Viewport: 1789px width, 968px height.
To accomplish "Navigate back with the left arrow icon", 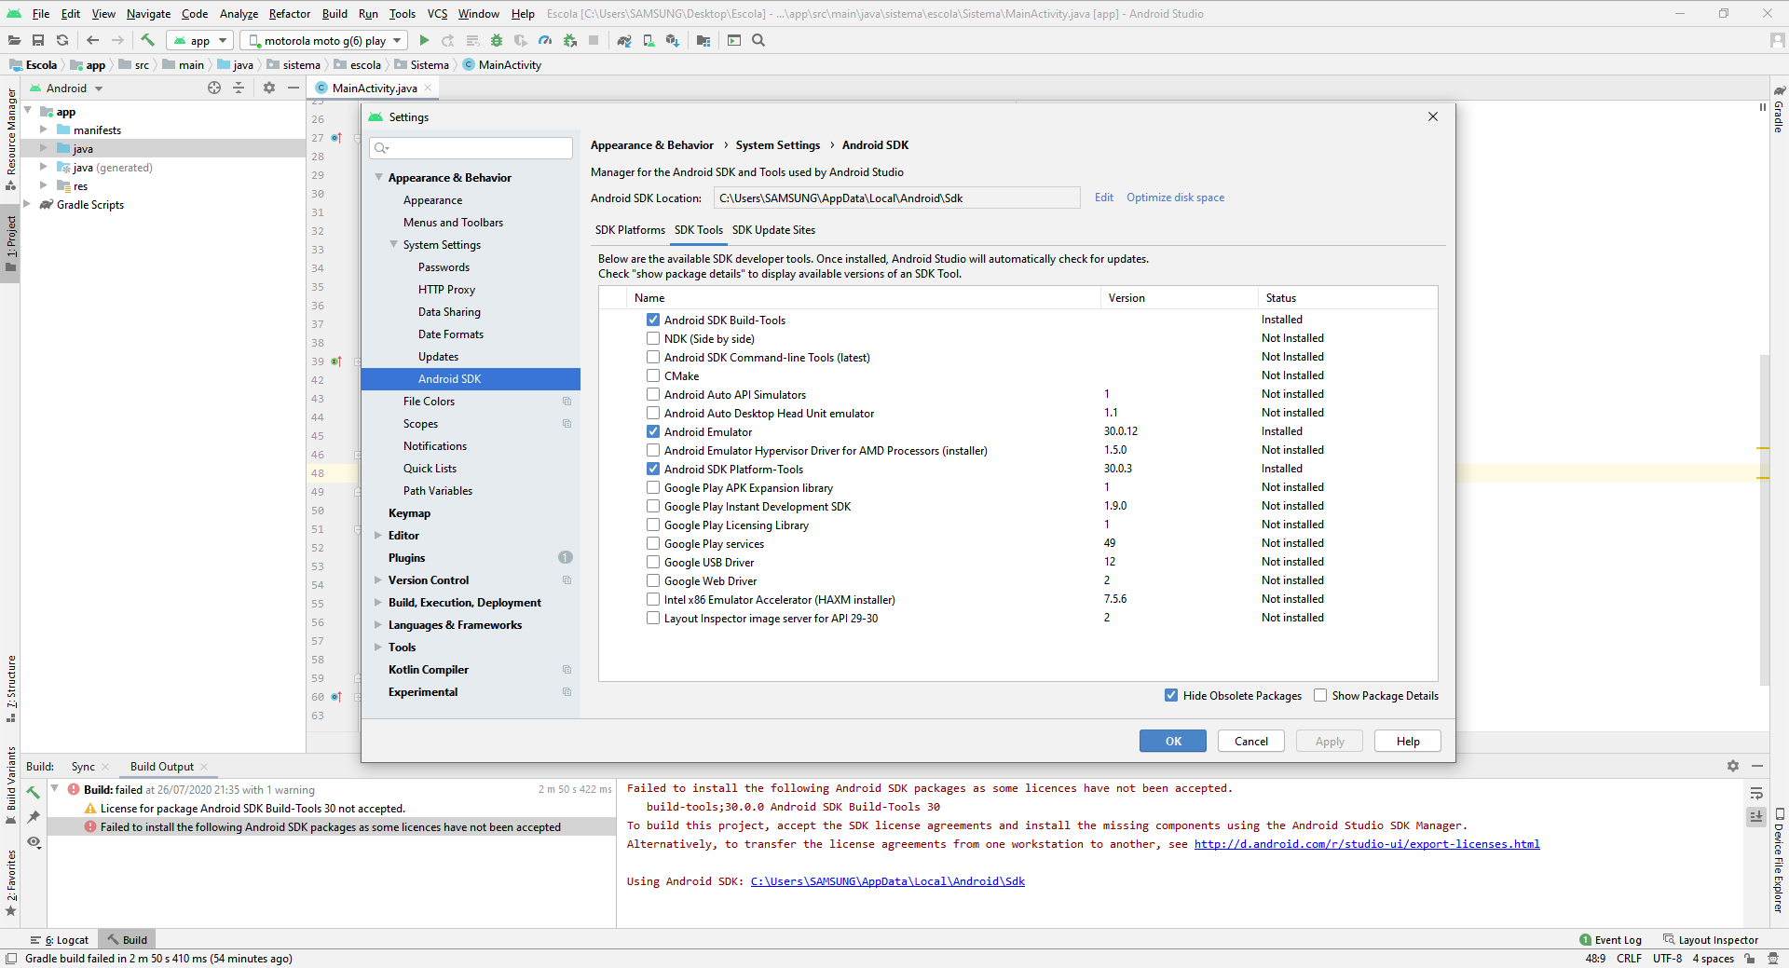I will tap(92, 40).
